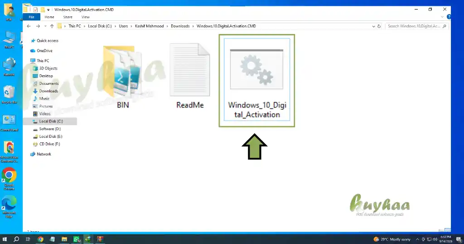Click Local Disk (C:) in address path
Viewport: 464px width, 244px height.
pyautogui.click(x=100, y=26)
